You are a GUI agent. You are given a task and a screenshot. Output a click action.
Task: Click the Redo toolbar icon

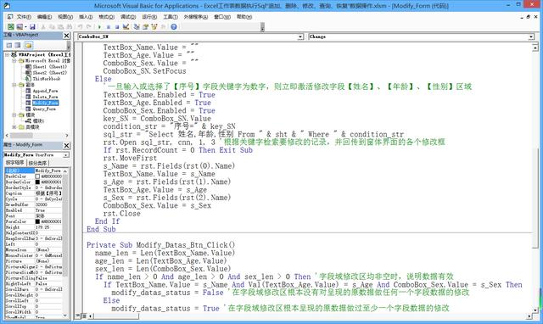coord(88,26)
